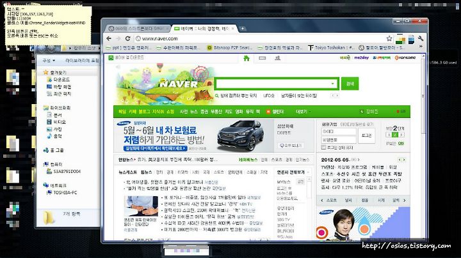Viewport: 461px width, 258px height.
Task: Click the green-yellow blocks extension icon
Action: click(400, 40)
